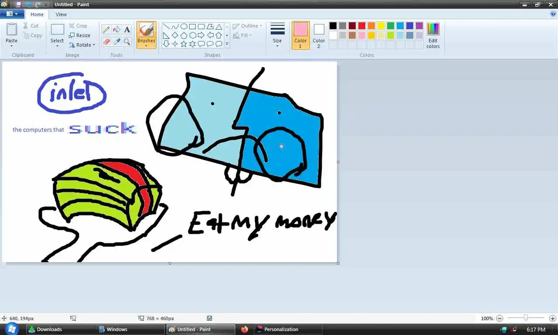558x335 pixels.
Task: Select the Text tool
Action: click(x=127, y=30)
